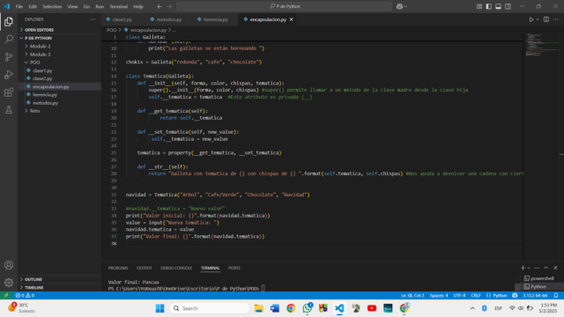Open the Search view icon
The height and width of the screenshot is (317, 564).
pos(9,39)
